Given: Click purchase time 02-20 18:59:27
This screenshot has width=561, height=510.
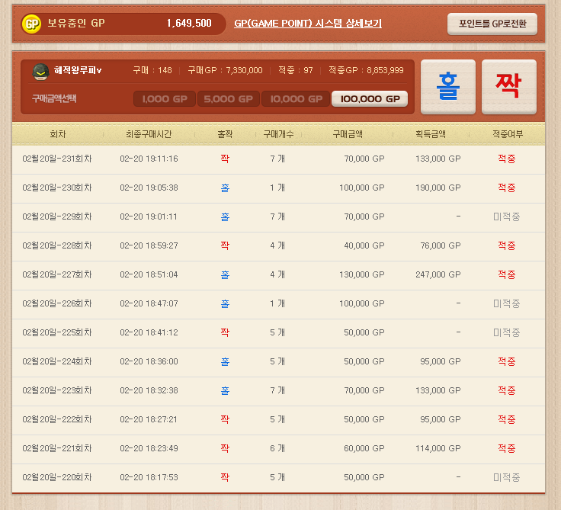Looking at the screenshot, I should point(149,246).
